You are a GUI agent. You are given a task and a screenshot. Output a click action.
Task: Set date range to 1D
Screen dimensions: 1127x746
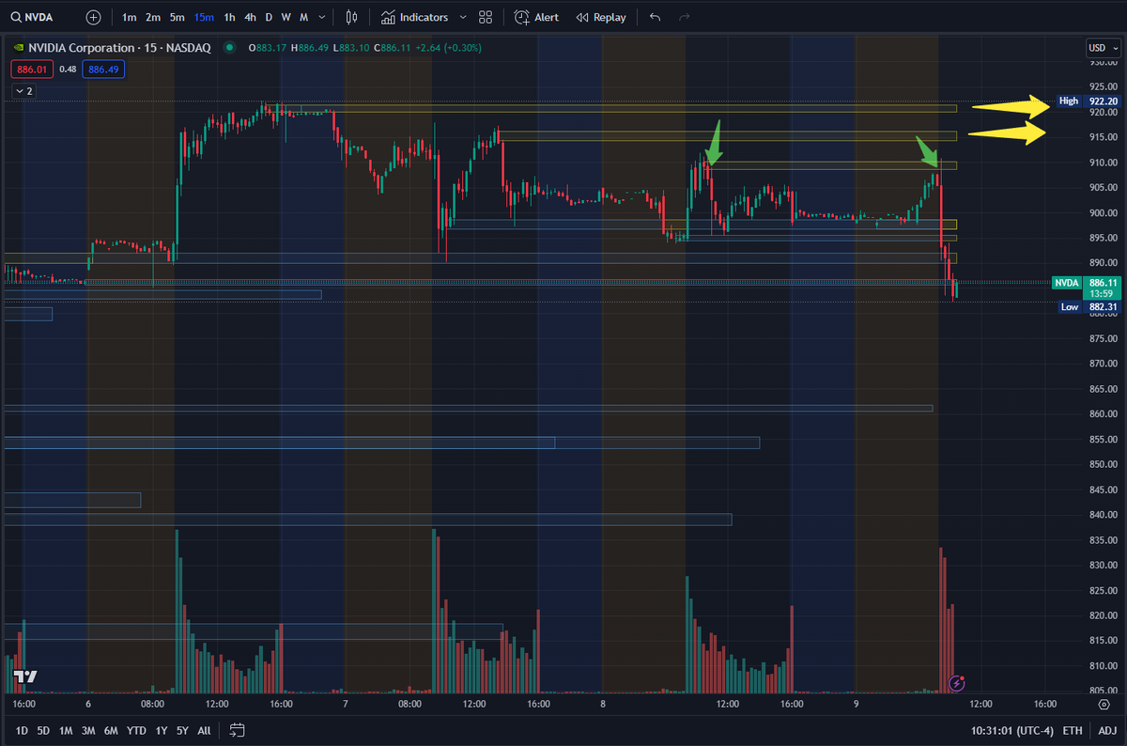pos(22,730)
